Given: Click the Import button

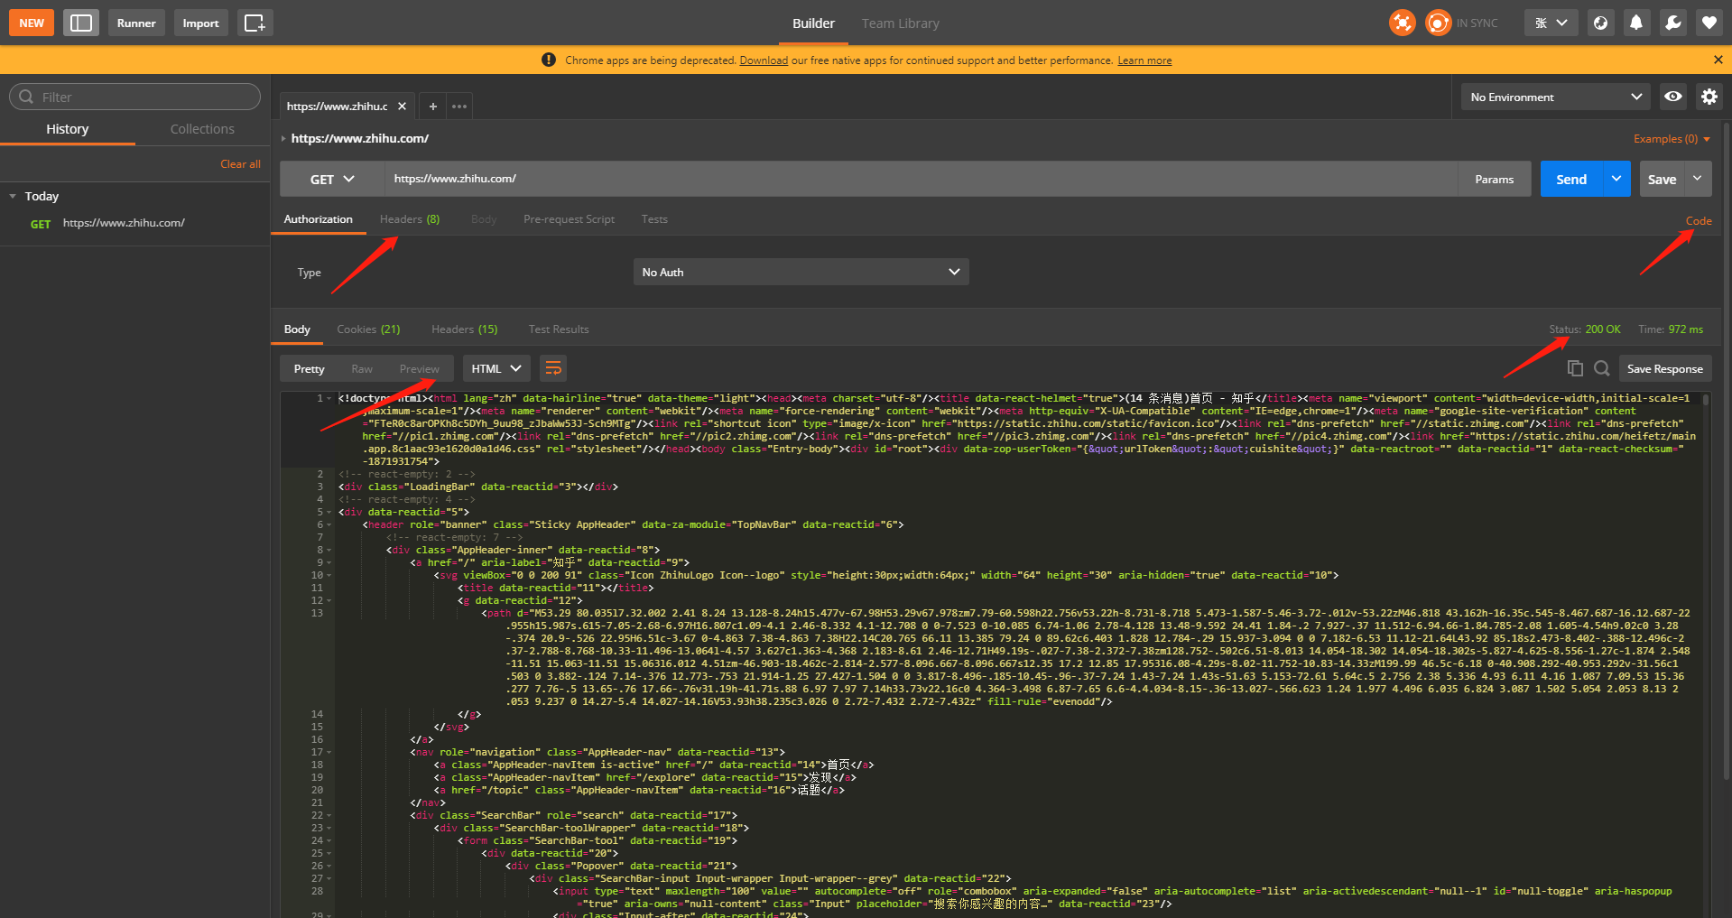Looking at the screenshot, I should (x=200, y=23).
